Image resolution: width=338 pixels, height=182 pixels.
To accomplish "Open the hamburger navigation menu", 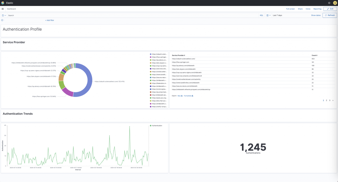I will tap(3, 9).
